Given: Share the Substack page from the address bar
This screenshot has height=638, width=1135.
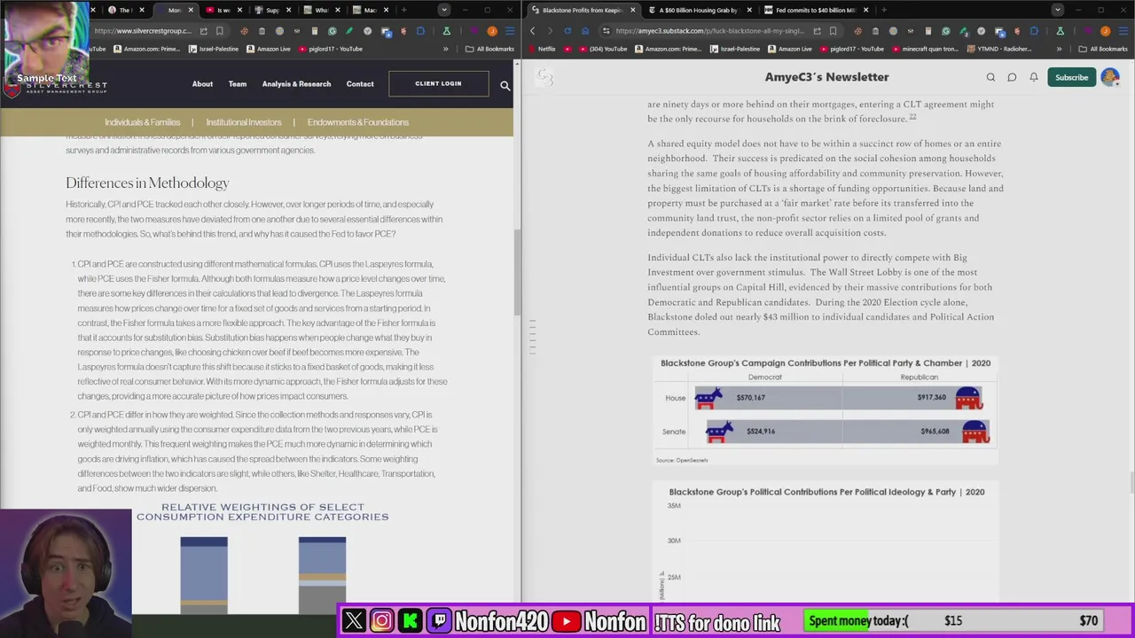Looking at the screenshot, I should coord(818,31).
